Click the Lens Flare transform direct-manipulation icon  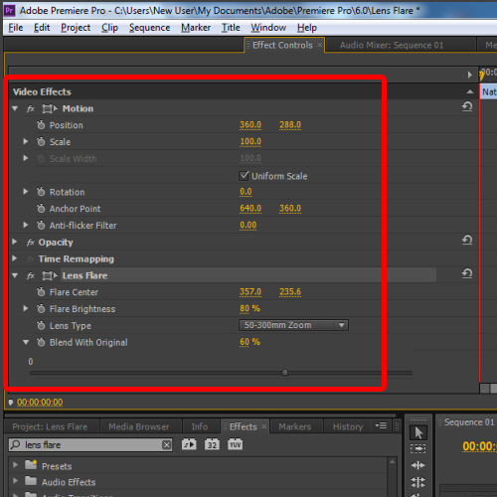click(x=50, y=275)
